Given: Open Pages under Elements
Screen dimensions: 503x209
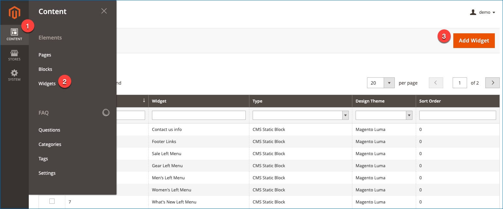Looking at the screenshot, I should point(45,55).
